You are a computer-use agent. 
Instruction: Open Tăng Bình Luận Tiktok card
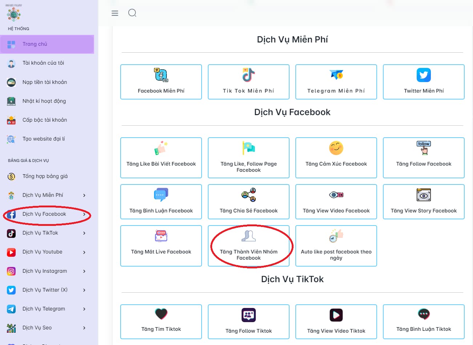tap(424, 322)
